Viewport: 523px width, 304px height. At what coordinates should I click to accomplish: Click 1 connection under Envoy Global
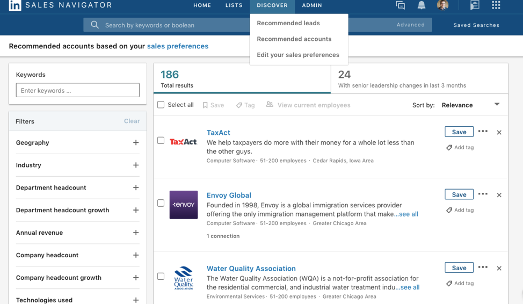223,236
